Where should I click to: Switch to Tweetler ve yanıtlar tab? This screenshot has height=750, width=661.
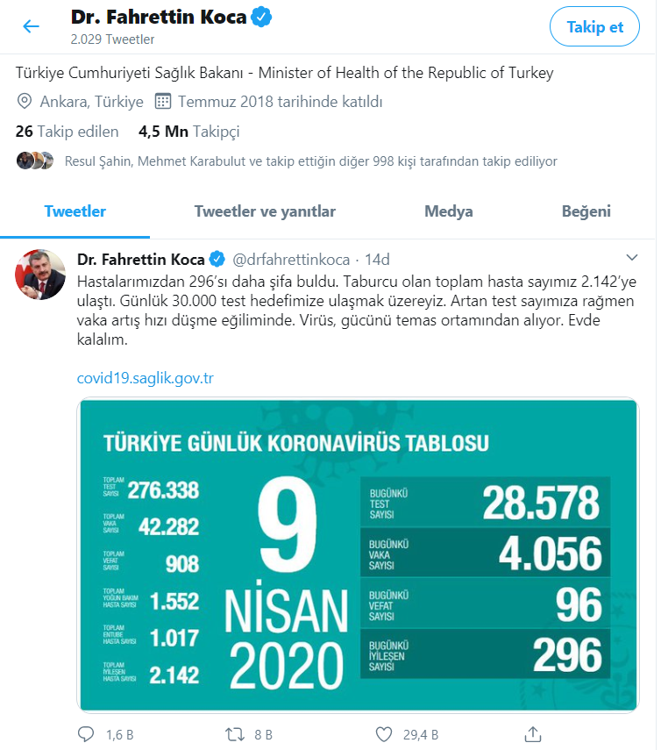(x=265, y=211)
